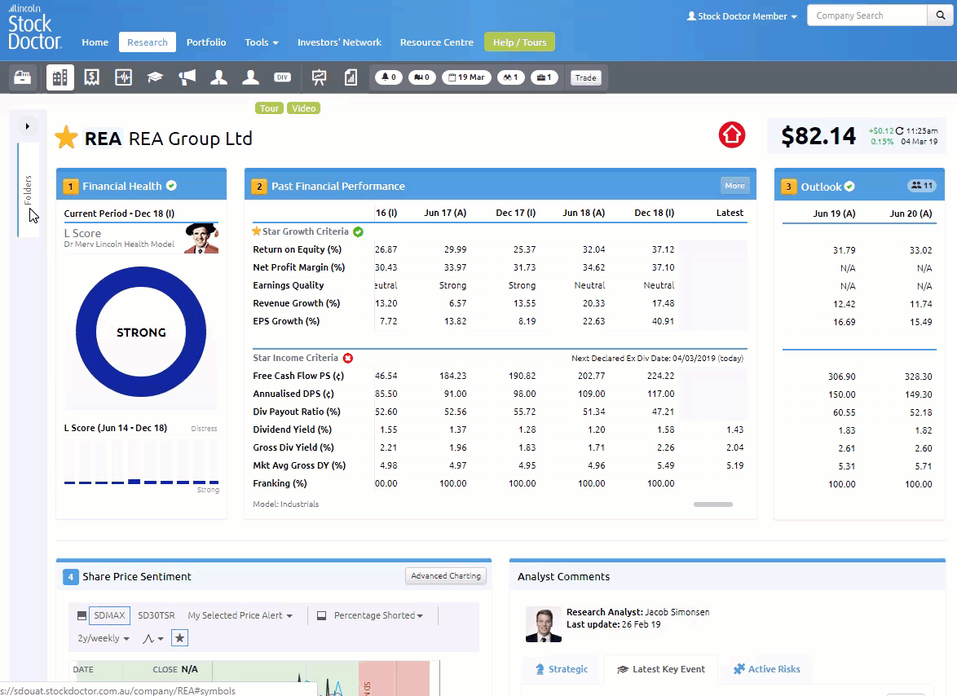Click the magnifier company search button
The height and width of the screenshot is (696, 957).
click(x=941, y=15)
